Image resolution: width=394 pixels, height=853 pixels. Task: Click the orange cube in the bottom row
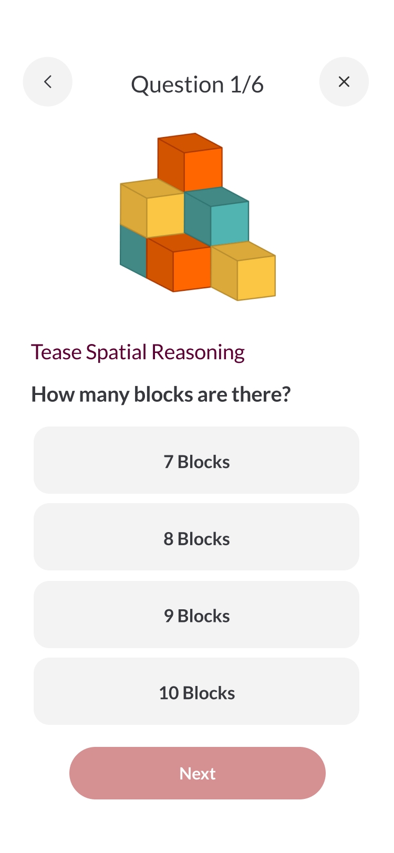(x=179, y=263)
